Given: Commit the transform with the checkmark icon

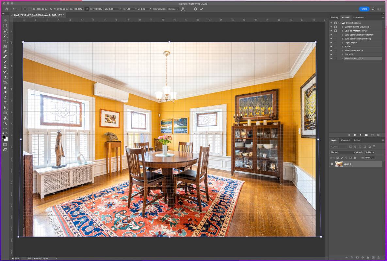Looking at the screenshot, I should coord(202,9).
